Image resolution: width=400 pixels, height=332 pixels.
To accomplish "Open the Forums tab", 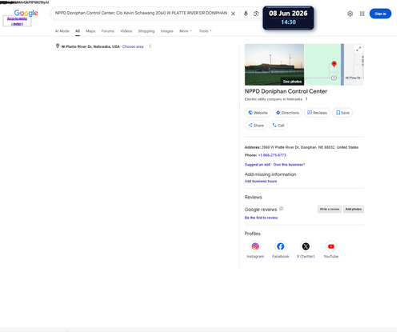I will [x=108, y=31].
